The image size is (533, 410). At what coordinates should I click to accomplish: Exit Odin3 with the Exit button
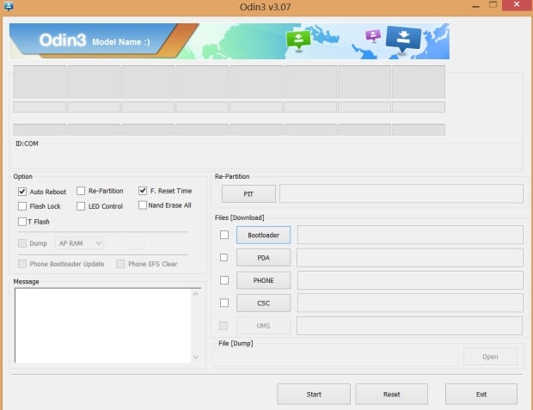pyautogui.click(x=481, y=395)
